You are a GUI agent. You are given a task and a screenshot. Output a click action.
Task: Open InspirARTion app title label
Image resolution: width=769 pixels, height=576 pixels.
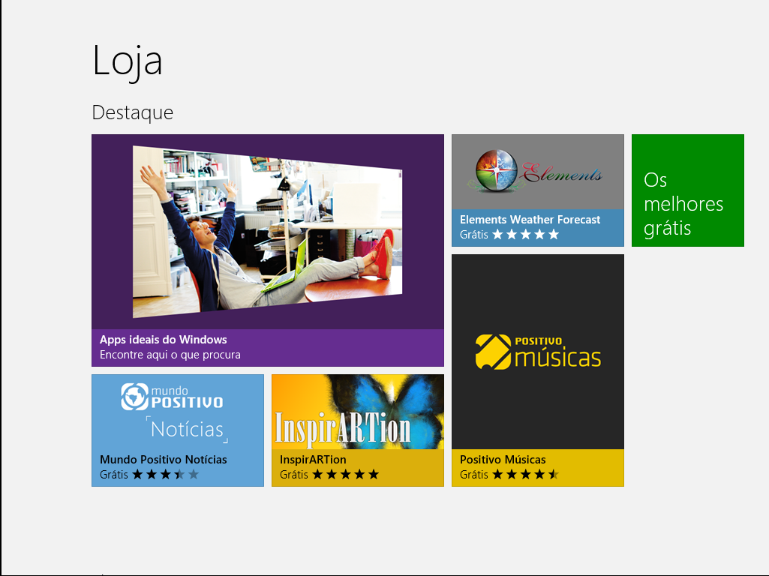tap(313, 459)
